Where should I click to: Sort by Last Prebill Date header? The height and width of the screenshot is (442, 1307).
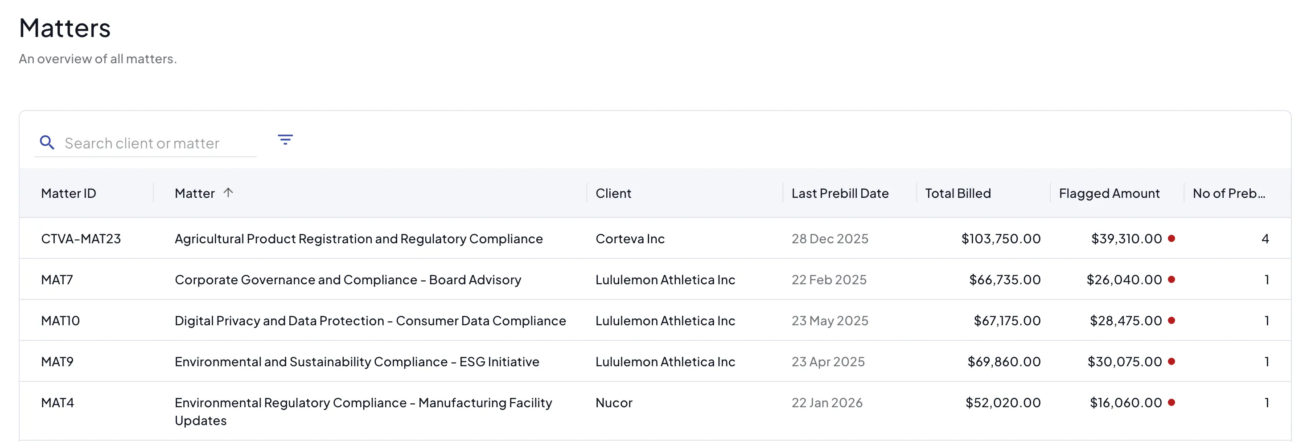point(840,193)
